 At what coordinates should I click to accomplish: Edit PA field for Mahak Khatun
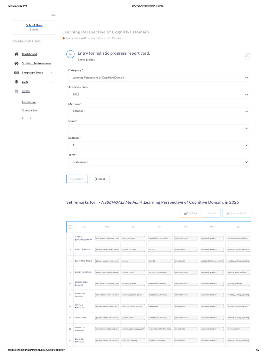click(159, 307)
